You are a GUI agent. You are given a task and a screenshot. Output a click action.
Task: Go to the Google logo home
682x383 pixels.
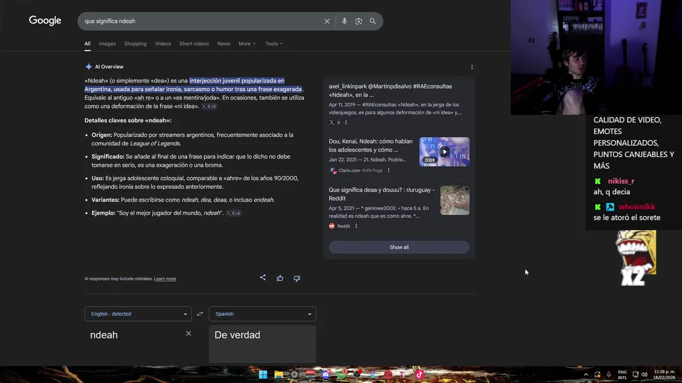pyautogui.click(x=45, y=21)
